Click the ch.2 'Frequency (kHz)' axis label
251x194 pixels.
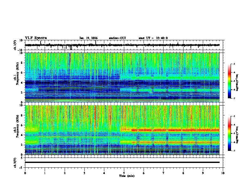(17, 126)
